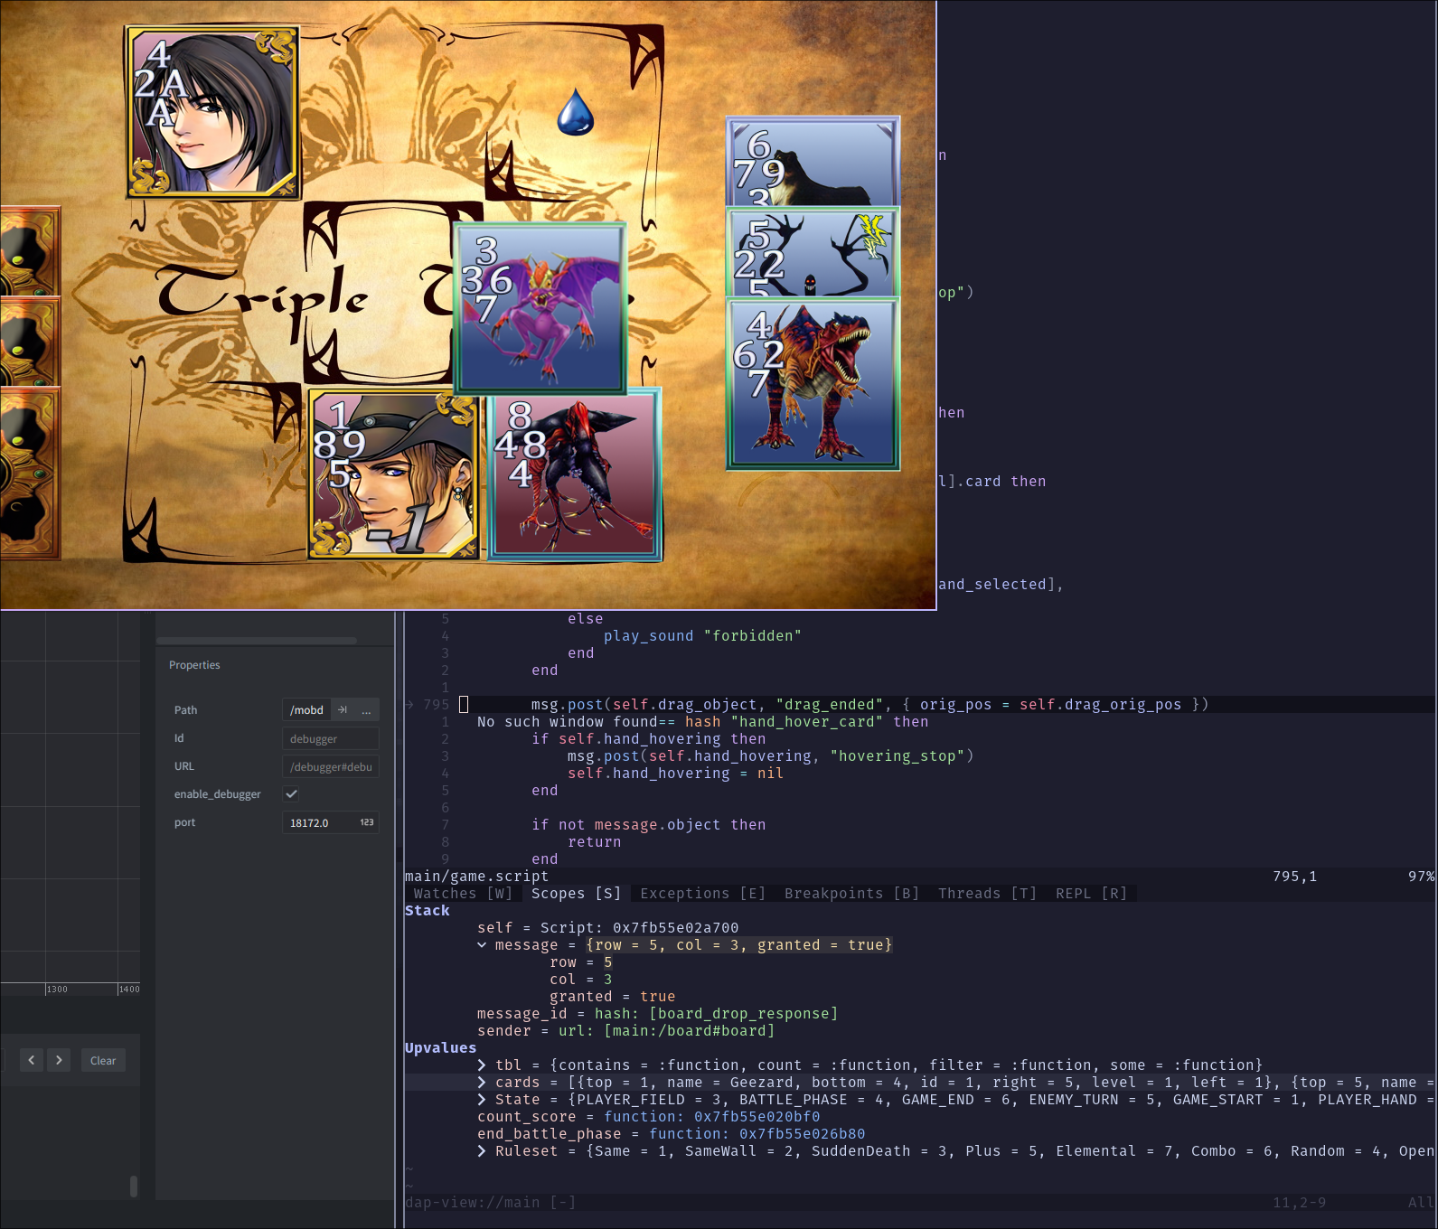Click the Properties panel heading
This screenshot has width=1438, height=1229.
click(194, 665)
